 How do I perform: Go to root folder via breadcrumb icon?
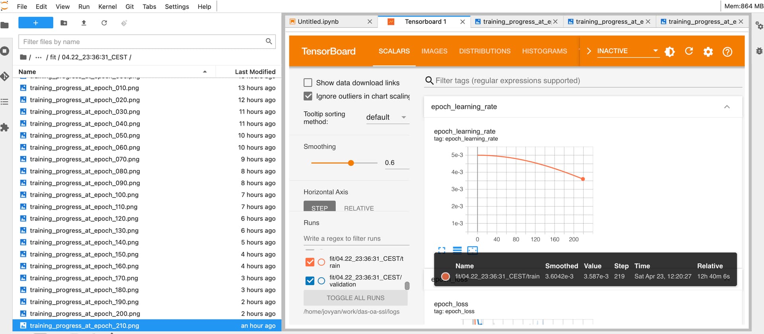[x=23, y=57]
